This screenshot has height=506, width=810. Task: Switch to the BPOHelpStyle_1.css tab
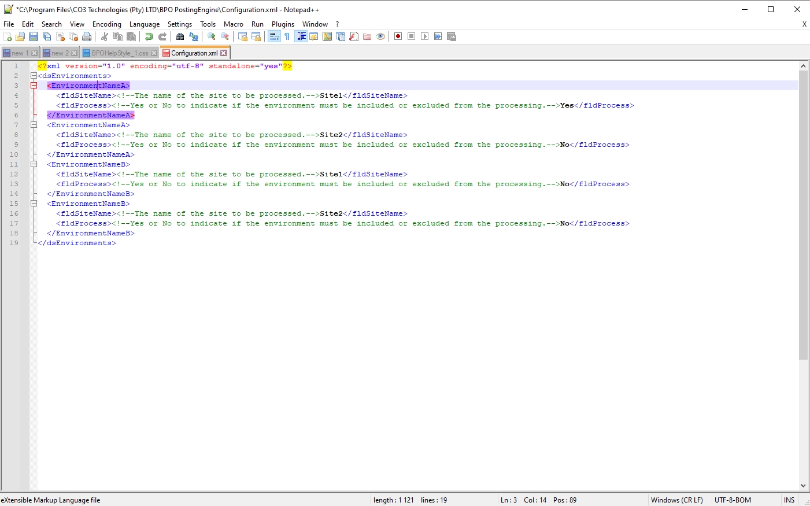(120, 53)
